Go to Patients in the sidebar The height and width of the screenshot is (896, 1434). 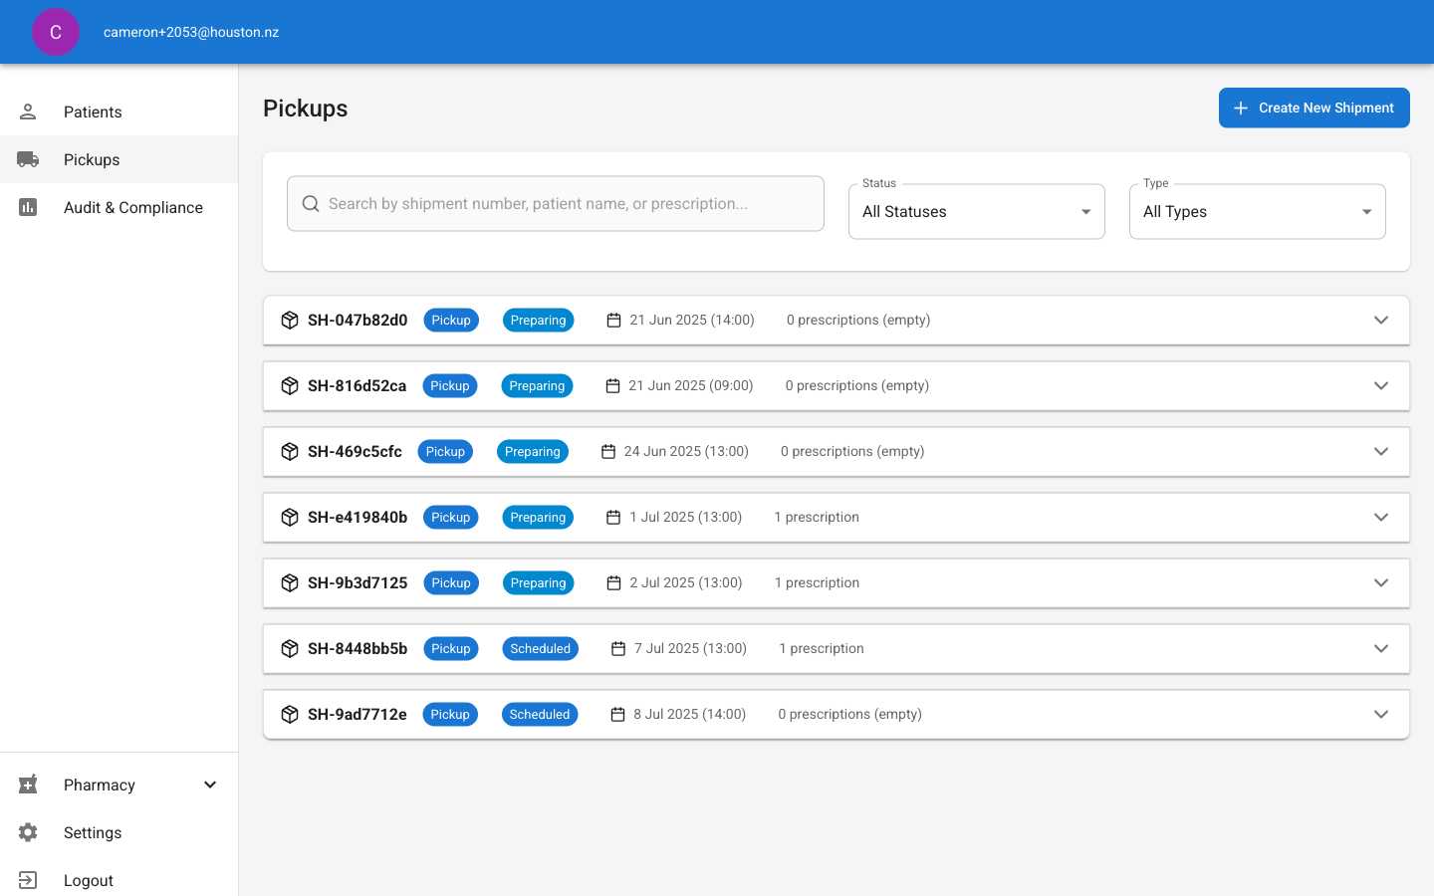pyautogui.click(x=119, y=112)
